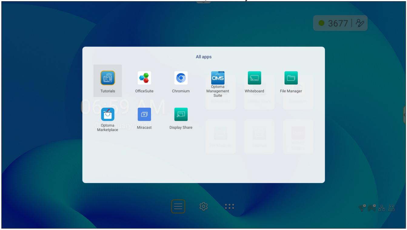Image resolution: width=407 pixels, height=230 pixels.
Task: Expand the right edge side toolbar handle
Action: (405, 115)
